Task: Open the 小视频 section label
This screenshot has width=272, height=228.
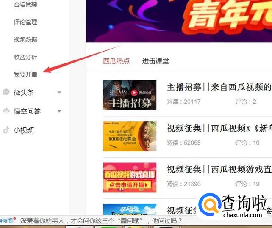Action: (24, 130)
